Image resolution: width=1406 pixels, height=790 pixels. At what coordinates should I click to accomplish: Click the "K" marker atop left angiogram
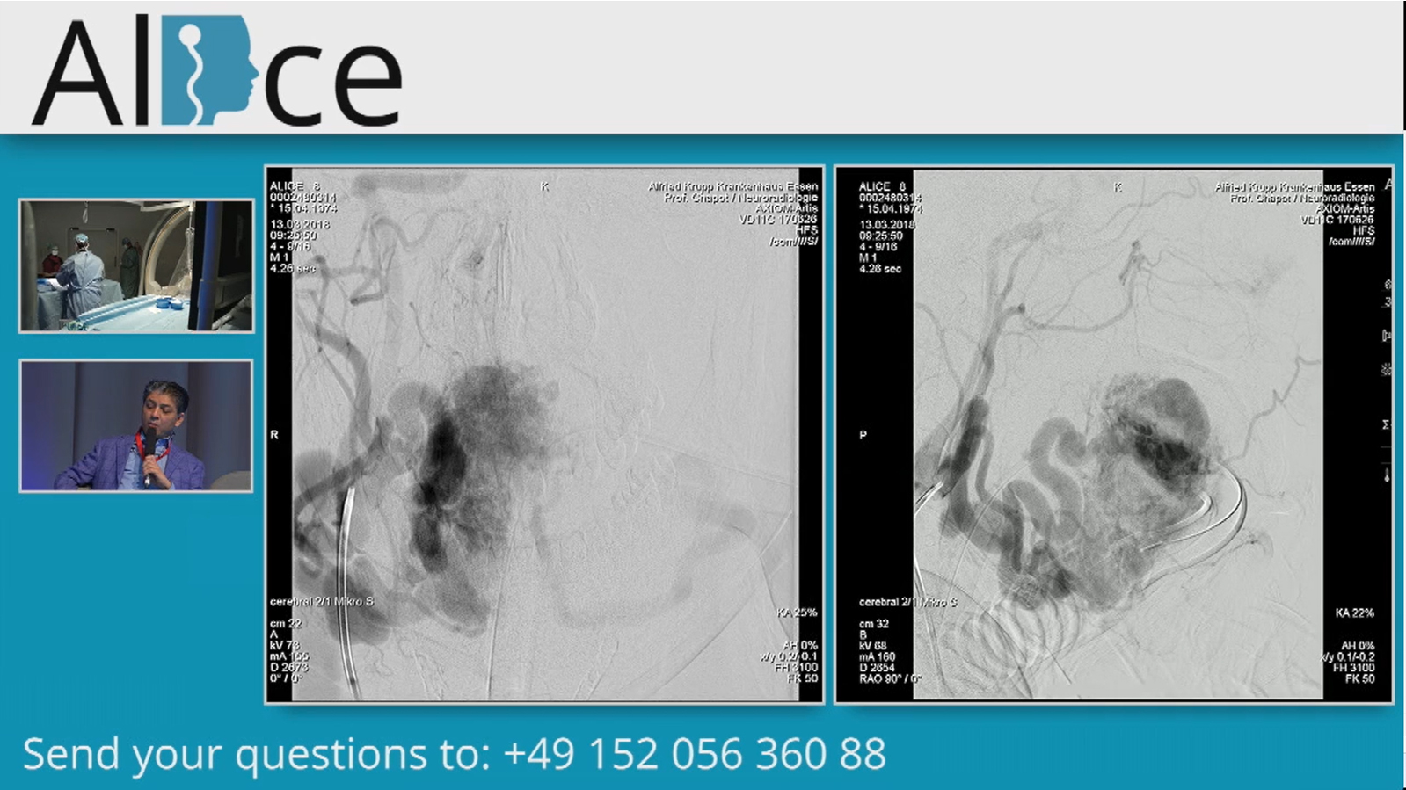(544, 186)
